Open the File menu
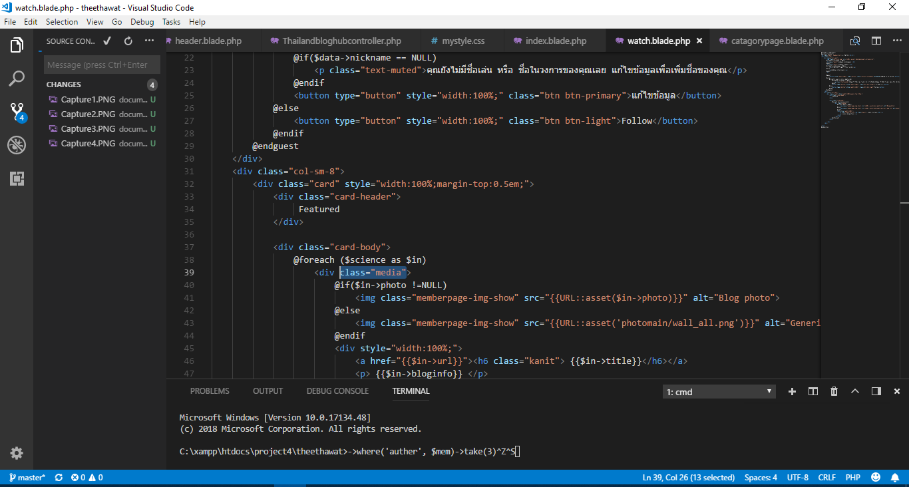 [x=10, y=22]
